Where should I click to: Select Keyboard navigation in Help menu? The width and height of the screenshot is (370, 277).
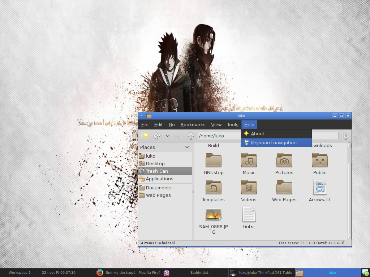276,142
